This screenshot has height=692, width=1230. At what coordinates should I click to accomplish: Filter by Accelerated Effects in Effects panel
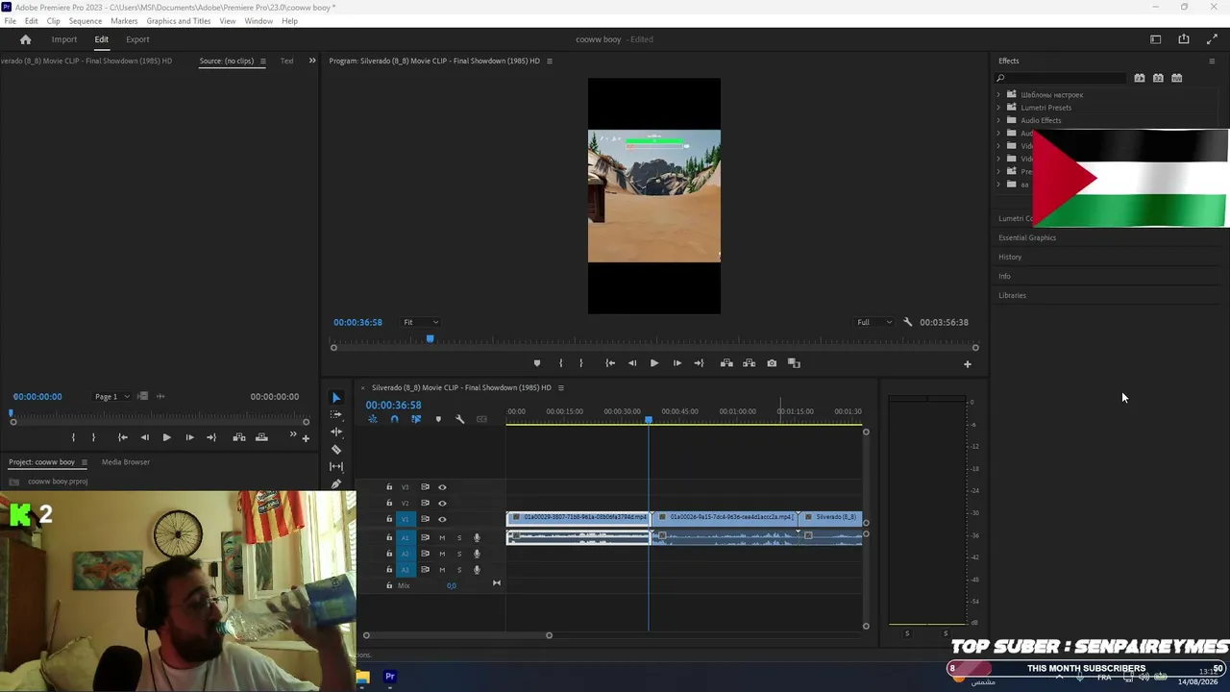tap(1140, 78)
